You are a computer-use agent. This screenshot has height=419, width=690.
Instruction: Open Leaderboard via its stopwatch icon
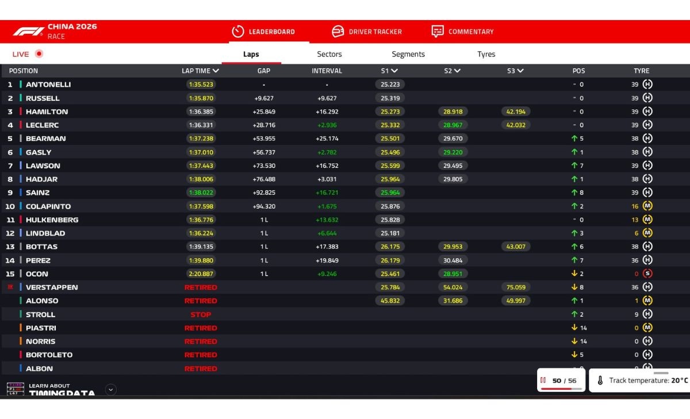coord(238,32)
